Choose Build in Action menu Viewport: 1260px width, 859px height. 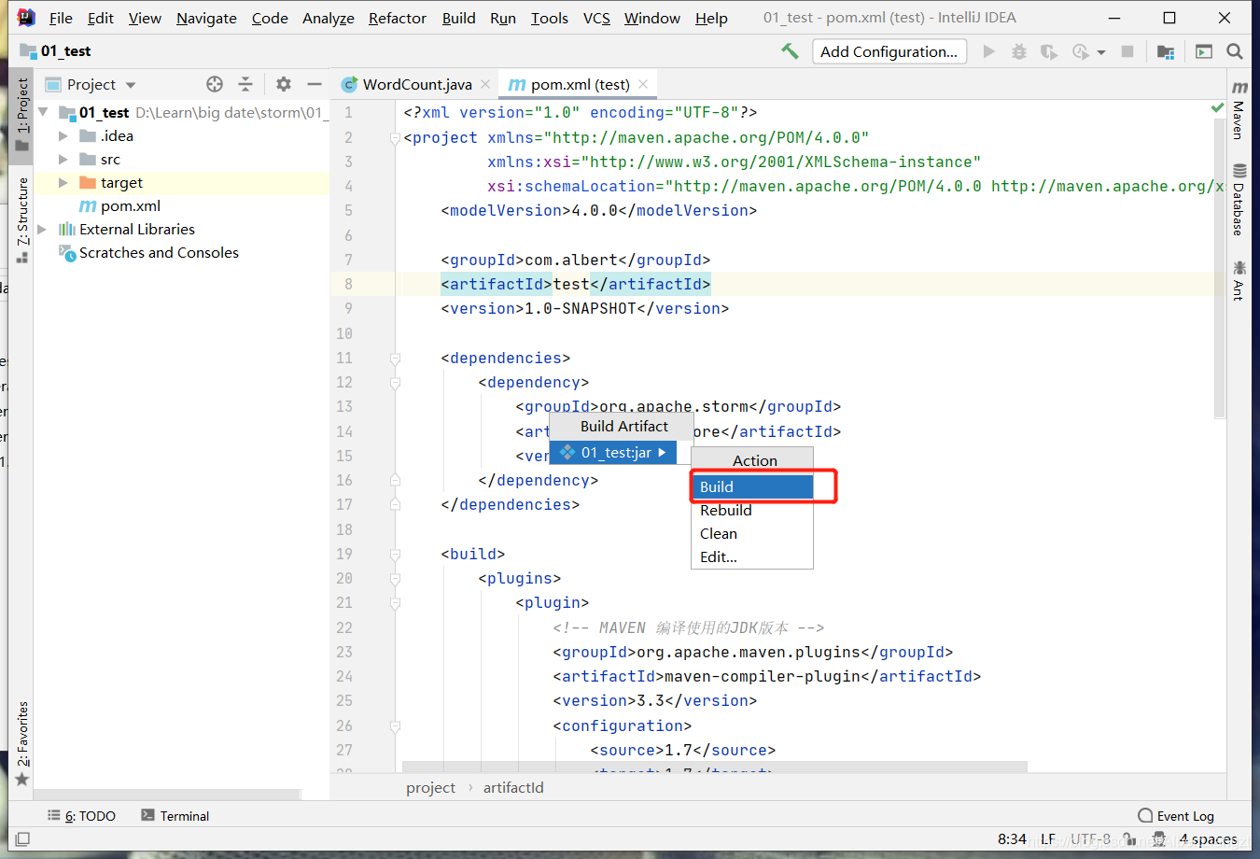pyautogui.click(x=752, y=486)
